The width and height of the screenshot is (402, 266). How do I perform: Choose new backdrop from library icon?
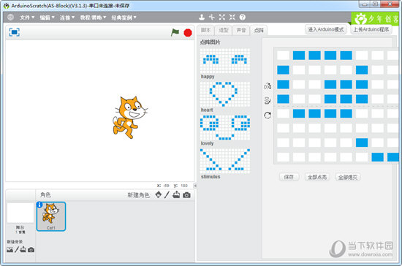click(x=10, y=250)
